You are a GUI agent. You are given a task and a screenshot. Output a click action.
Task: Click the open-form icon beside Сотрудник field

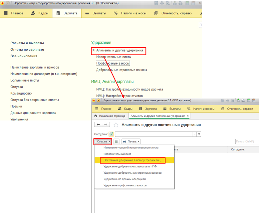(199, 134)
